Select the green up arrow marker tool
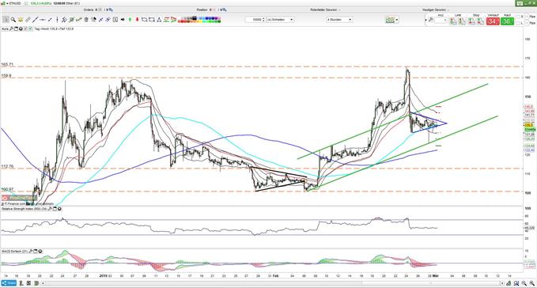537x288 pixels. (x=130, y=20)
